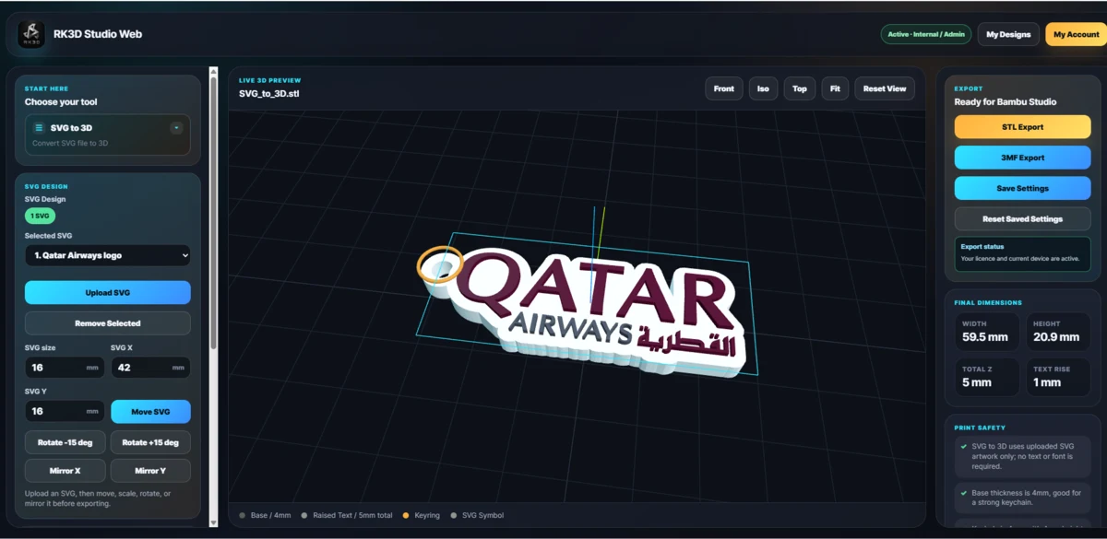Click the checkmark beside SVG to 3D uses uploaded

tap(964, 446)
